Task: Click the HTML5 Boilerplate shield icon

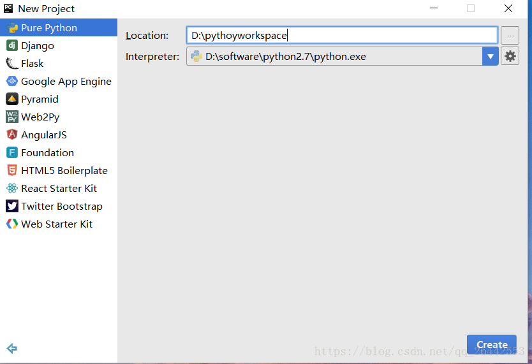Action: [12, 170]
